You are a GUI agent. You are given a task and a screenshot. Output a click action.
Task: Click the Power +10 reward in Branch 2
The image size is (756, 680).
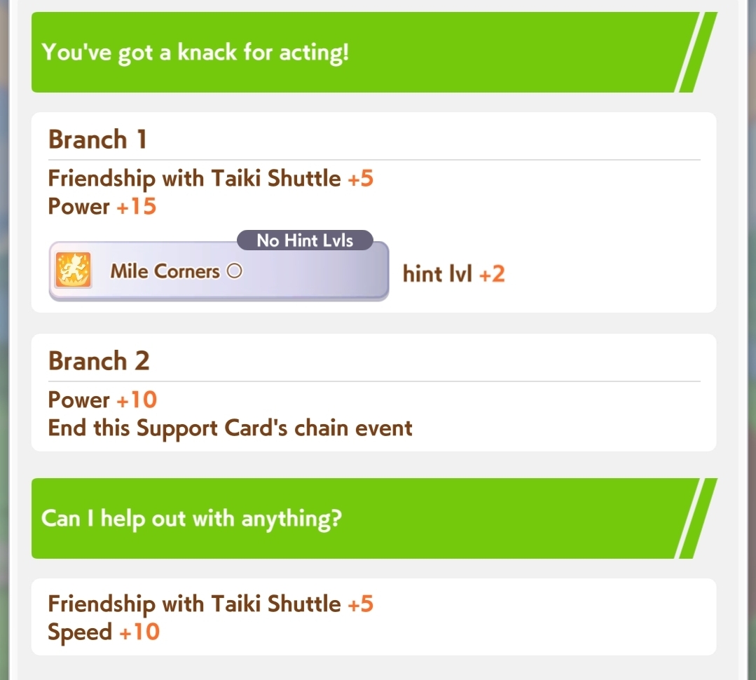click(103, 400)
